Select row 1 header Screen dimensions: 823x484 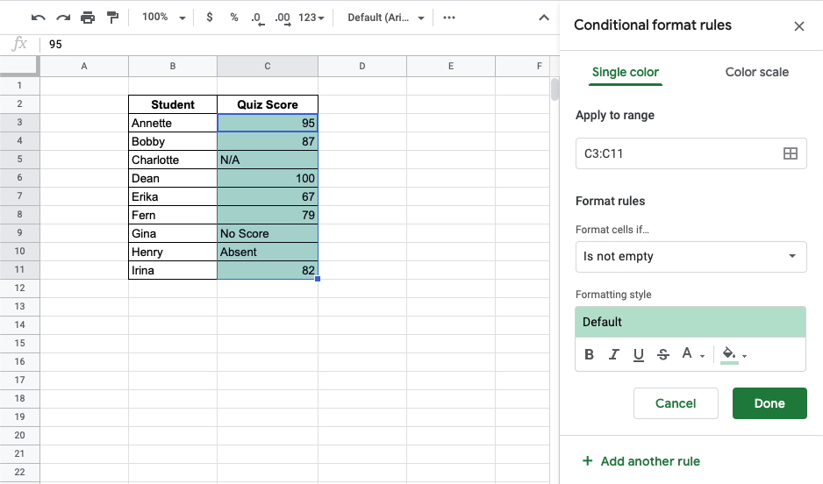point(19,85)
